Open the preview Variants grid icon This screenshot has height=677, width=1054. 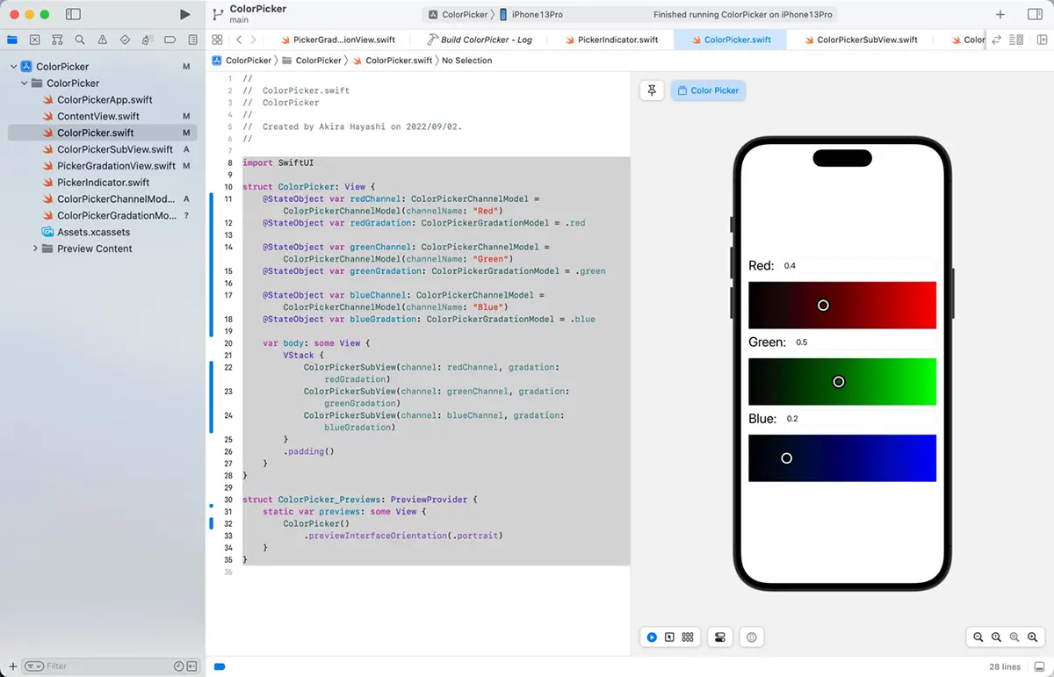pyautogui.click(x=688, y=637)
